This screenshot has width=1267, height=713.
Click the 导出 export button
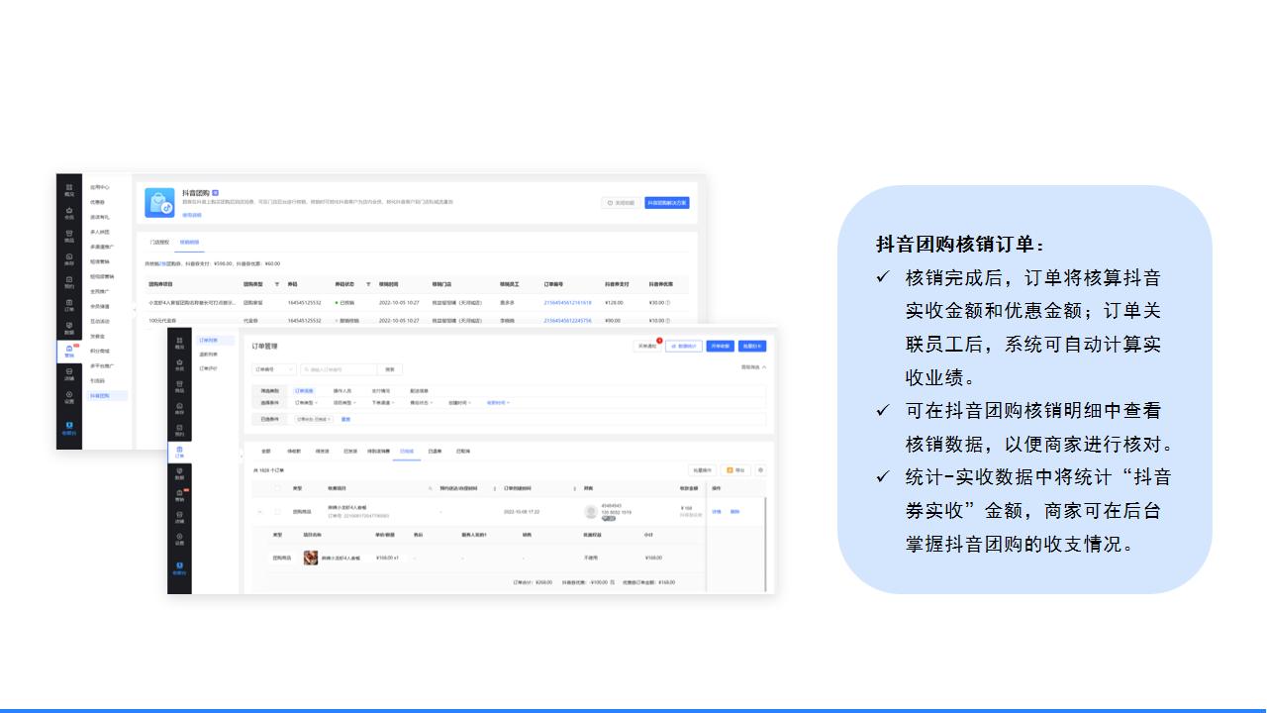735,470
